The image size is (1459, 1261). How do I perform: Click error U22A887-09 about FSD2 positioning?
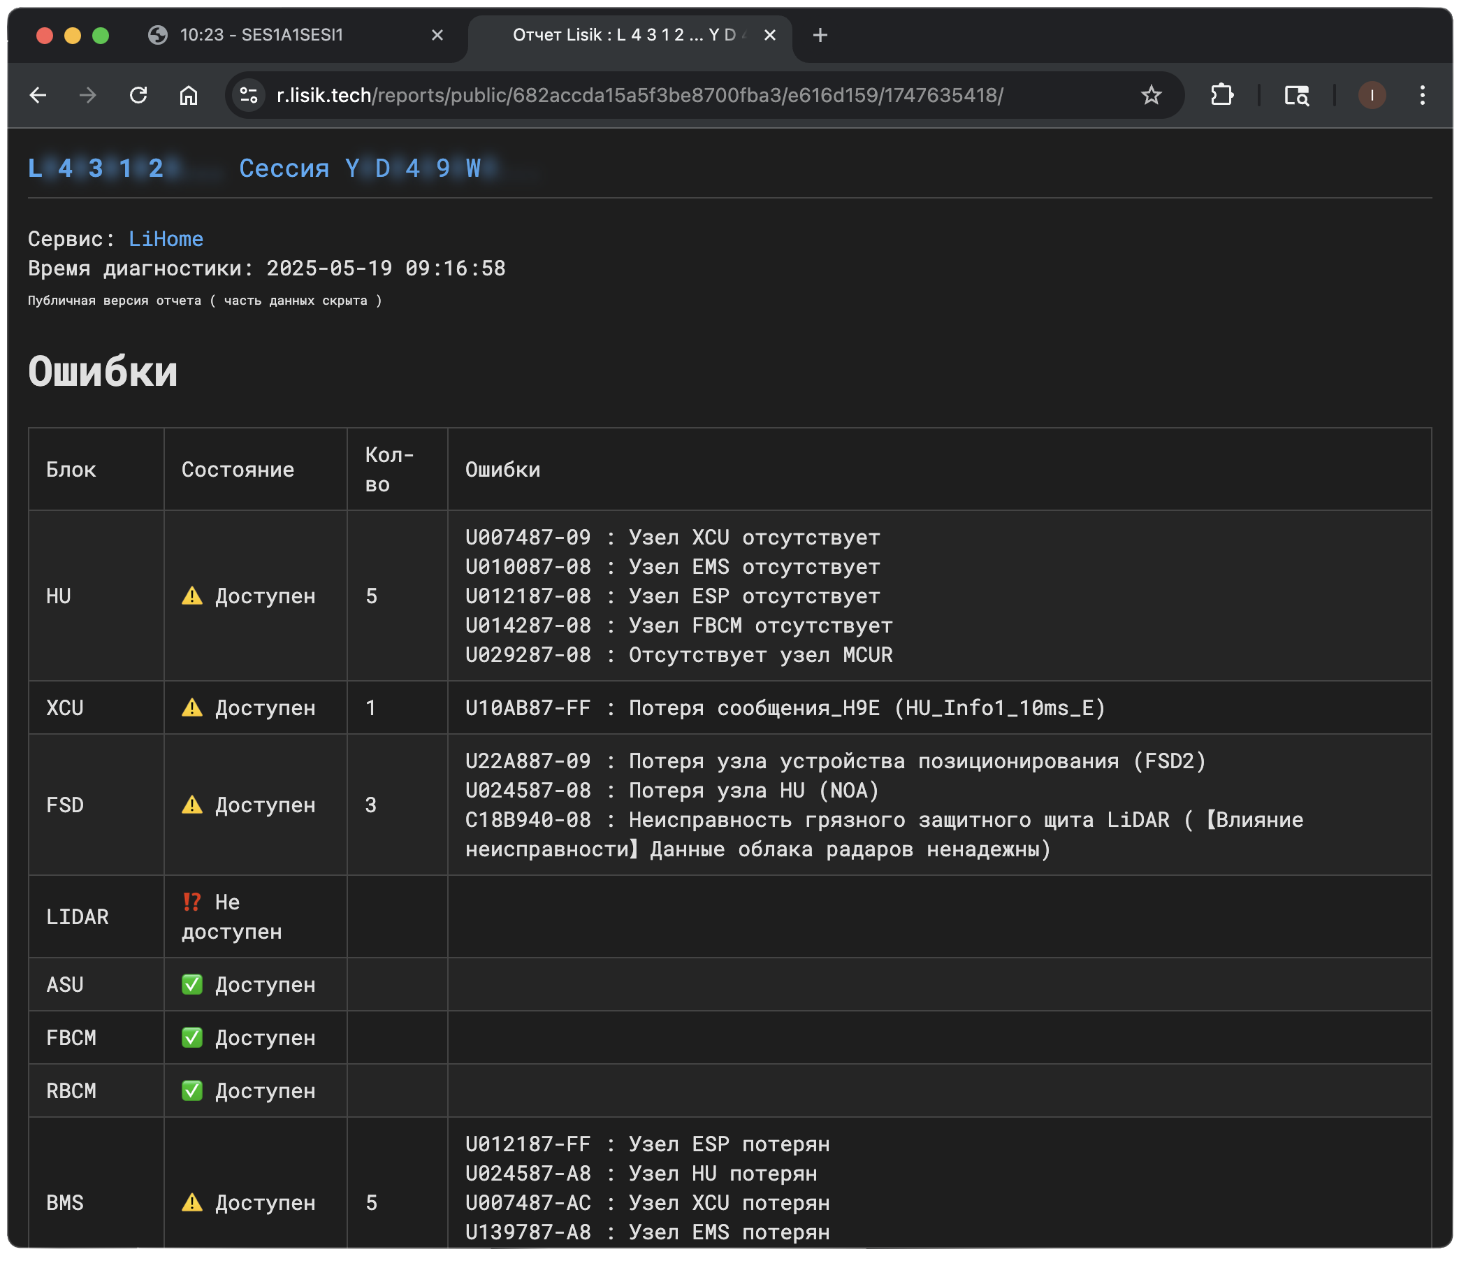coord(836,761)
